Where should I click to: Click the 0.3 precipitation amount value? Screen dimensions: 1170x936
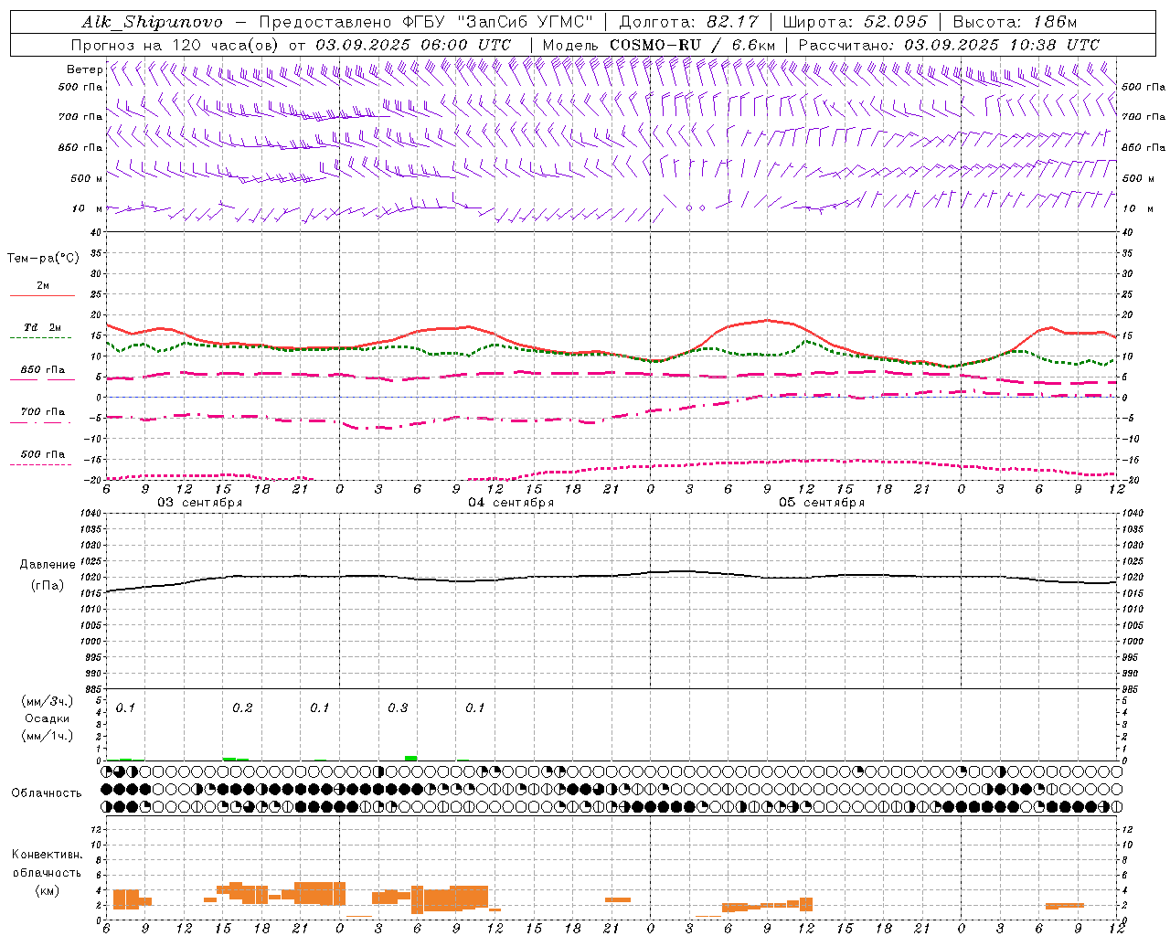coord(398,708)
